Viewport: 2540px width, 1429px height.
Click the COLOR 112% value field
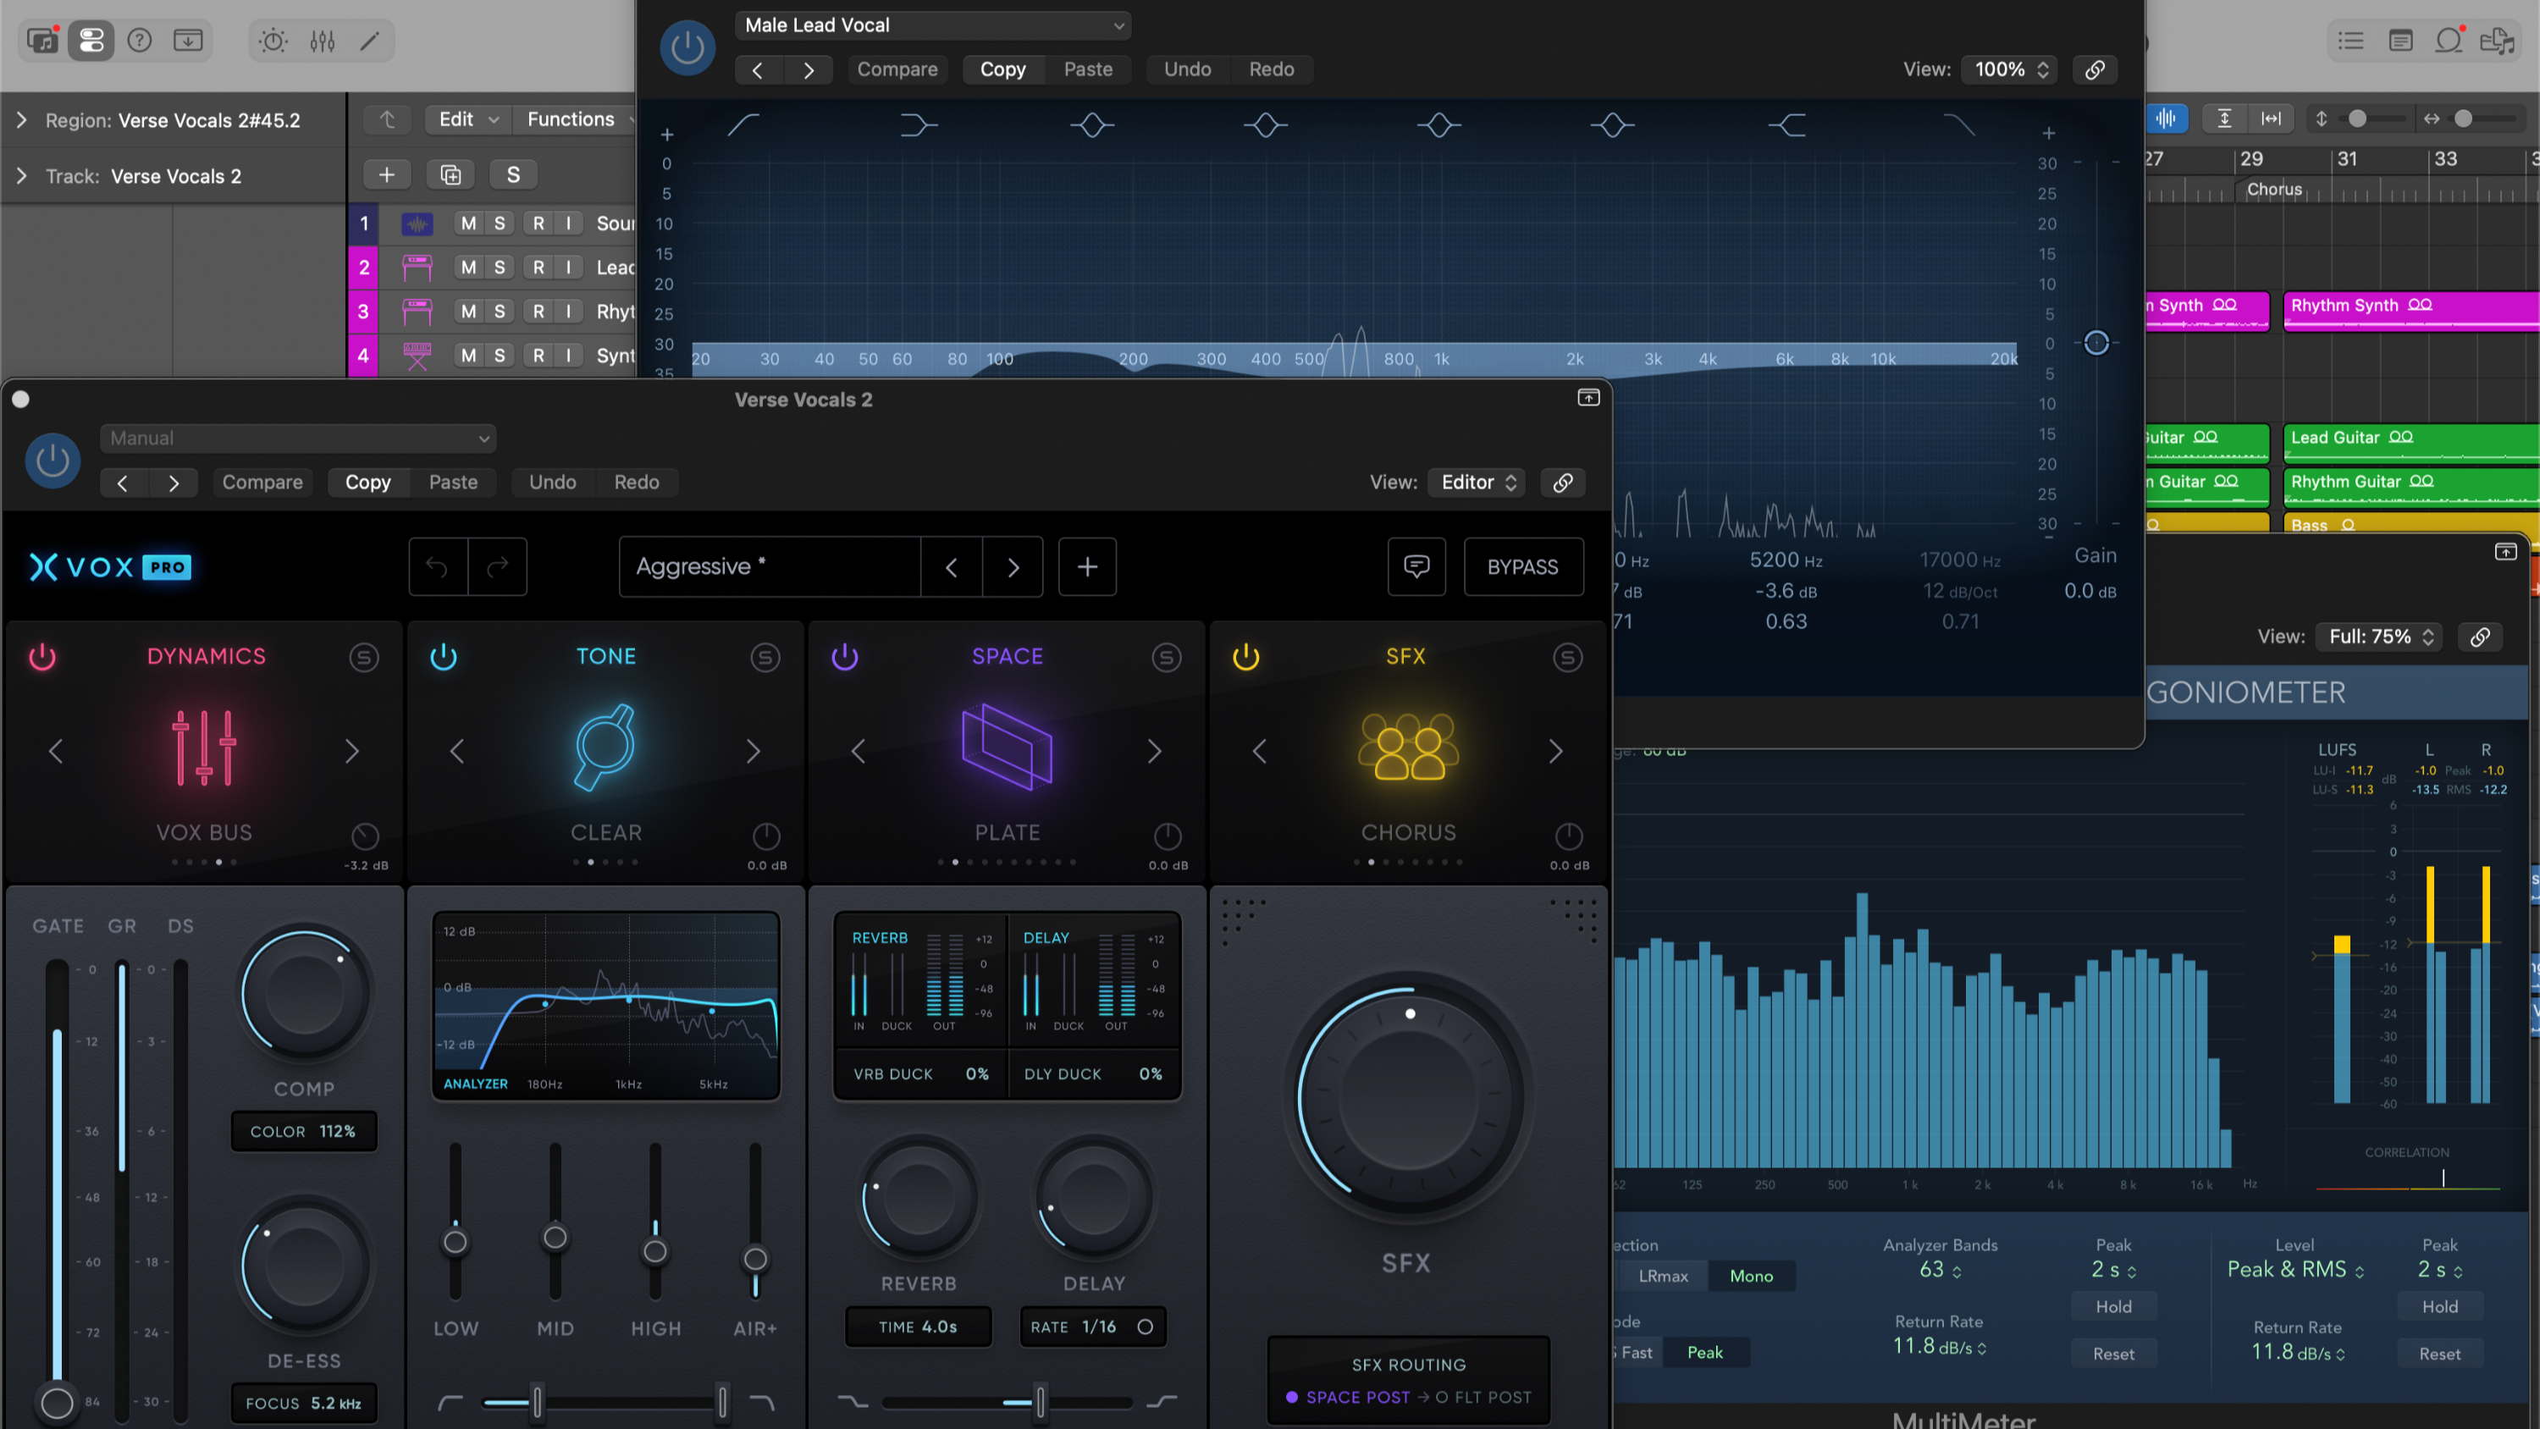[304, 1131]
